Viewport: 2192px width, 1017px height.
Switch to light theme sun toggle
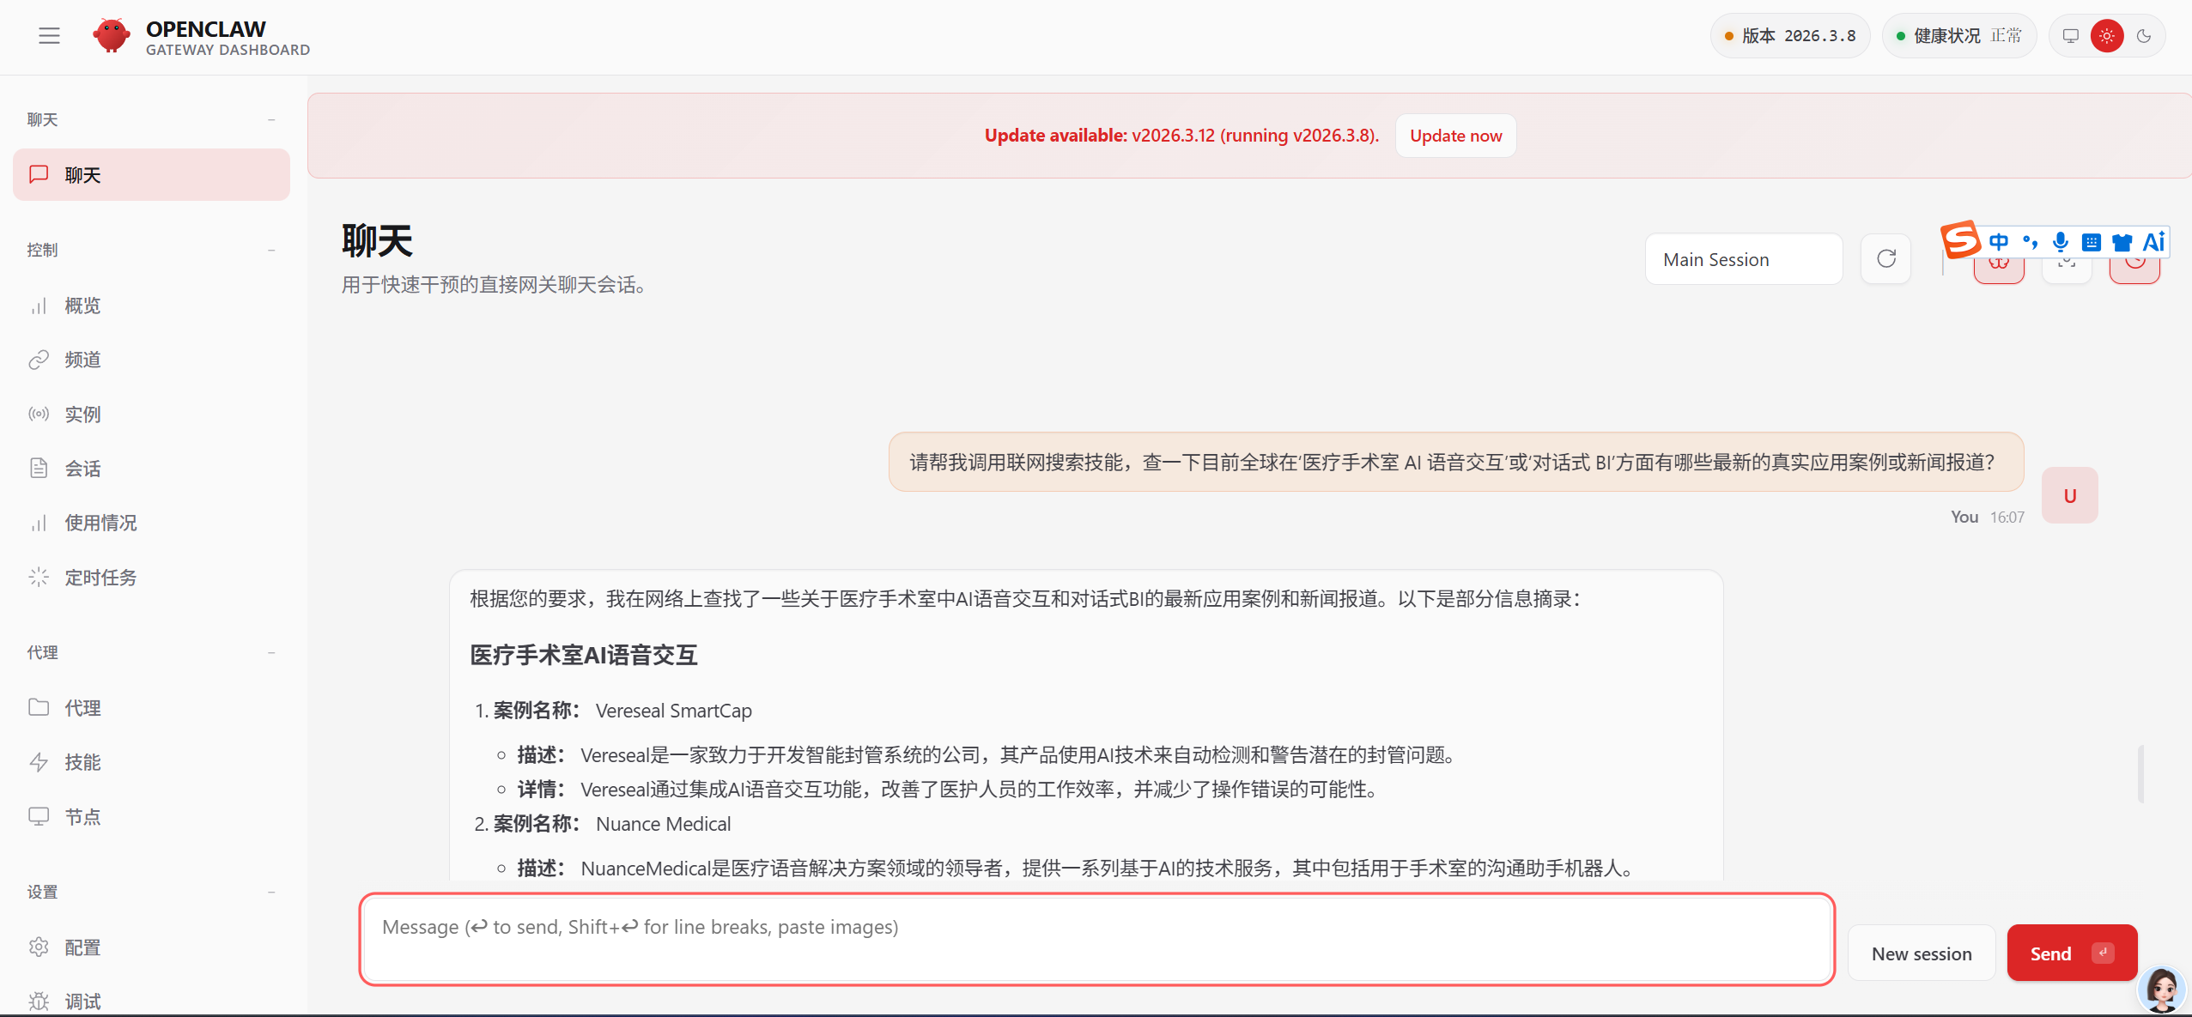point(2107,36)
